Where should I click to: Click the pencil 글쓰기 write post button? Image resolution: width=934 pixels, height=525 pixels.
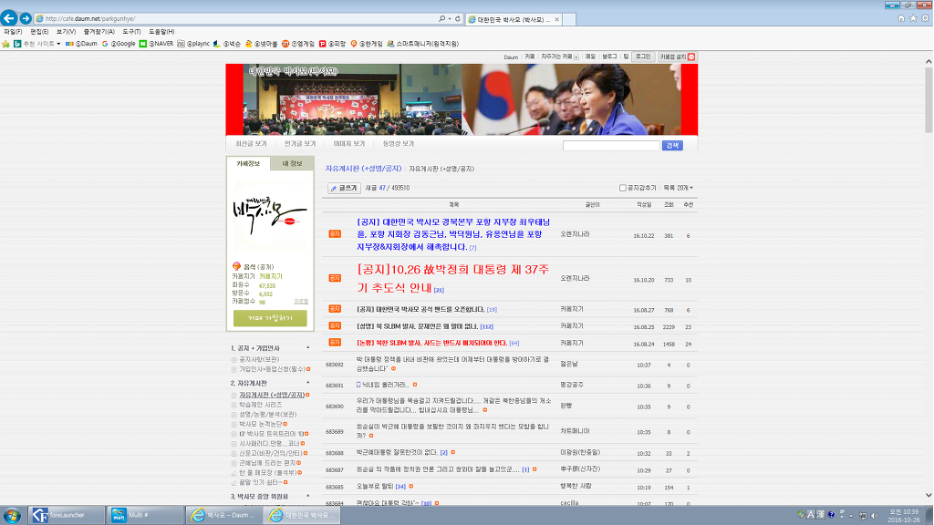pos(344,188)
